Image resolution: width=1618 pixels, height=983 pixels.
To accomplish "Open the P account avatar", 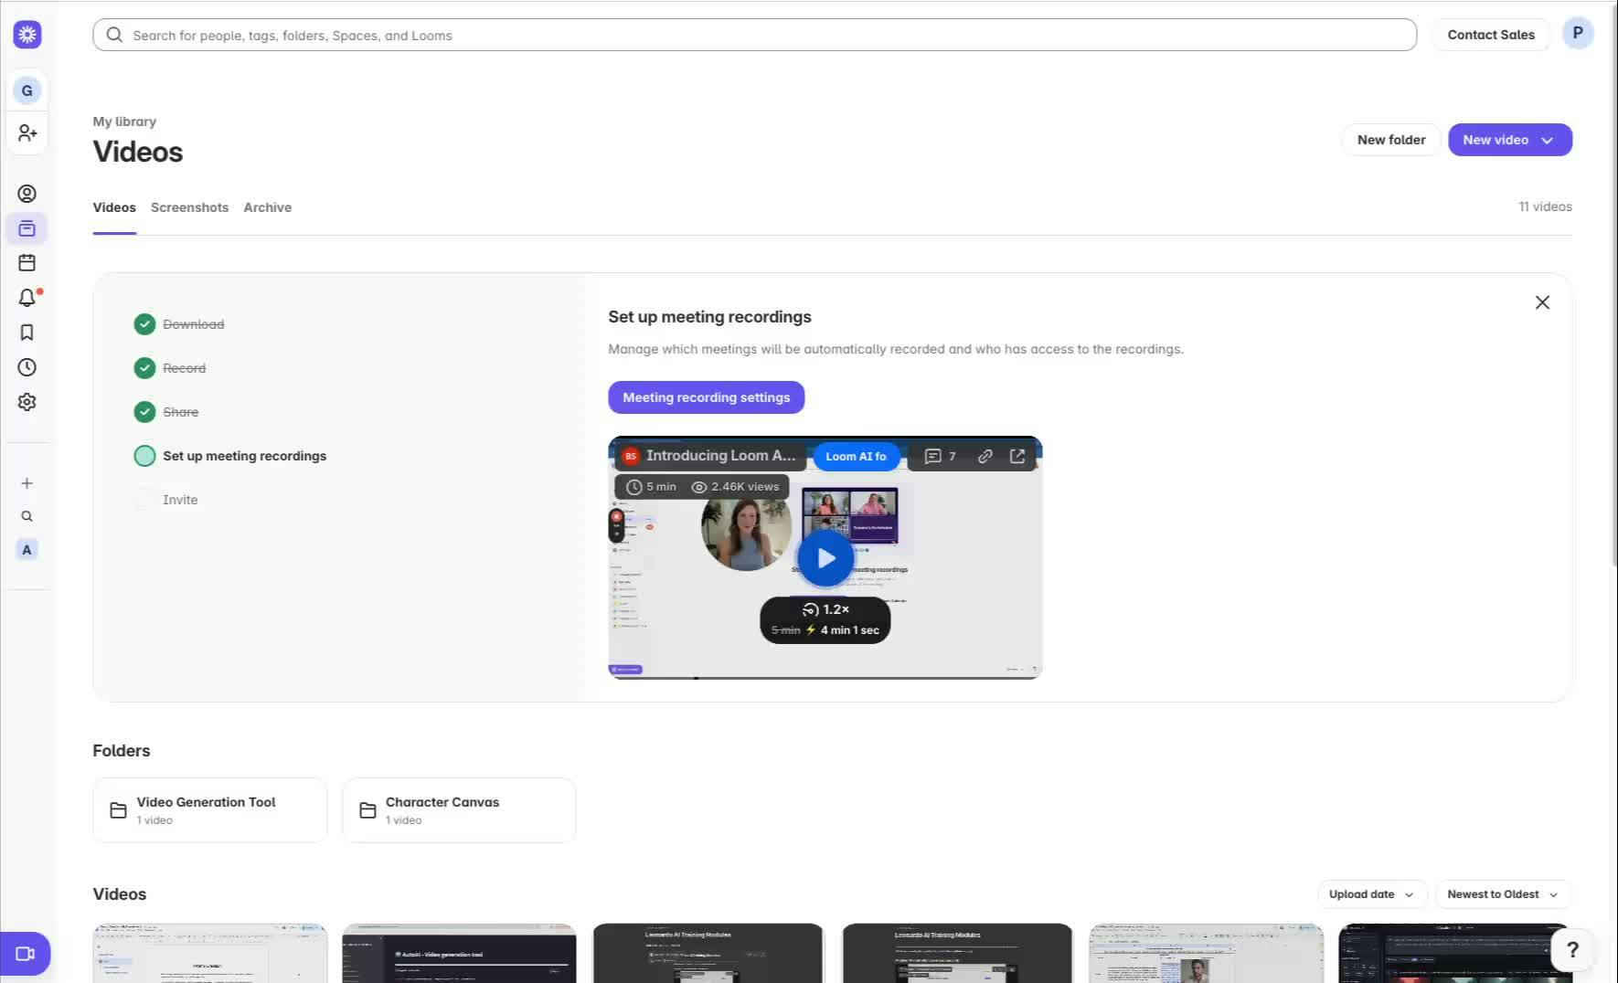I will [1578, 34].
